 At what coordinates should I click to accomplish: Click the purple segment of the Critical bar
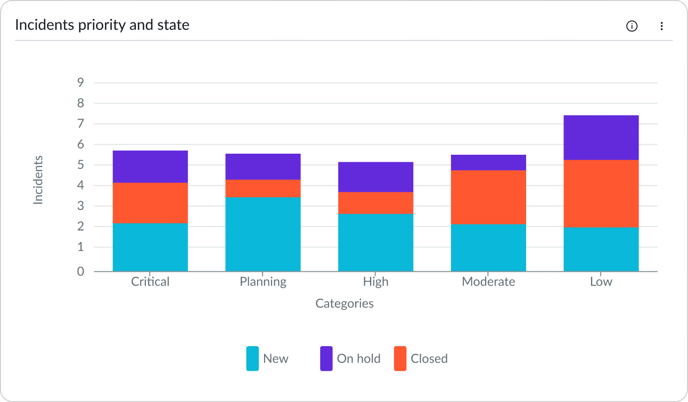pyautogui.click(x=150, y=166)
